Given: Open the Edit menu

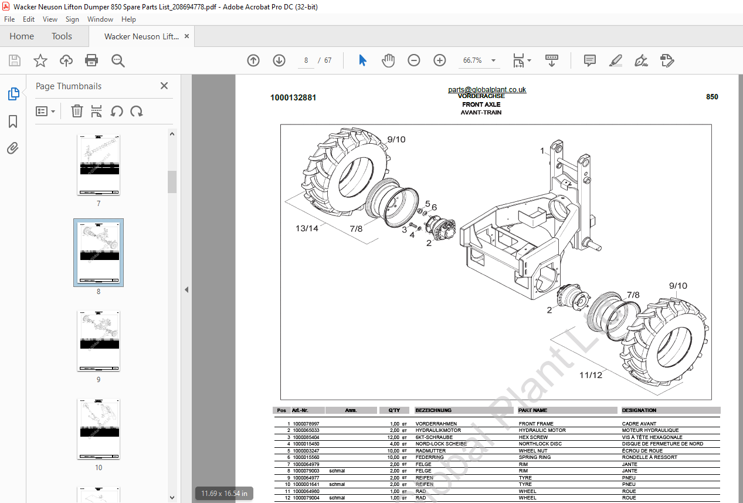Looking at the screenshot, I should 29,19.
